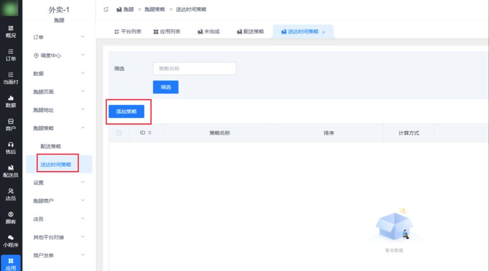This screenshot has width=489, height=271.
Task: Close the 送达时间策略 tab
Action: tap(324, 32)
